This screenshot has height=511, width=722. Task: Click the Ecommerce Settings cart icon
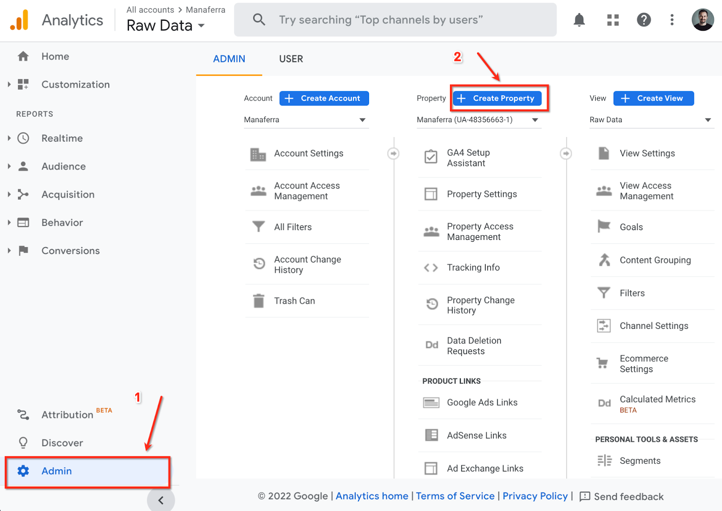[602, 363]
